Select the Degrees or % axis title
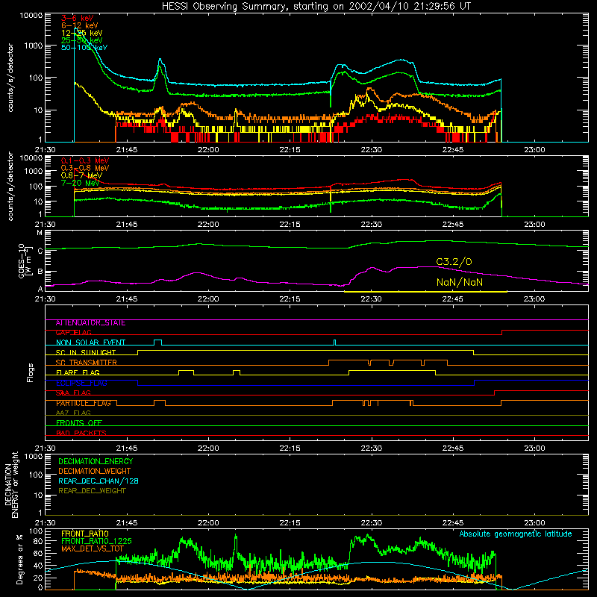This screenshot has height=597, width=597. (19, 559)
